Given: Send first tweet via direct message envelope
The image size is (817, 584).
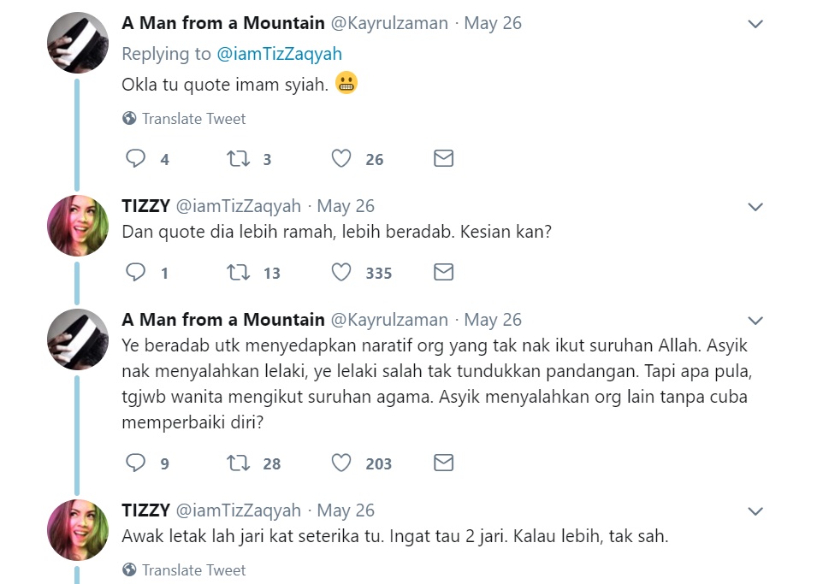Looking at the screenshot, I should pyautogui.click(x=443, y=159).
